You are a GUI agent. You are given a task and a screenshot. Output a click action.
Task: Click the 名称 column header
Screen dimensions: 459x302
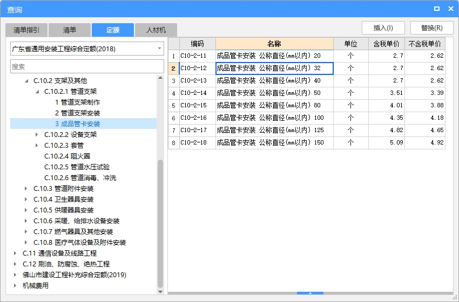[x=274, y=44]
